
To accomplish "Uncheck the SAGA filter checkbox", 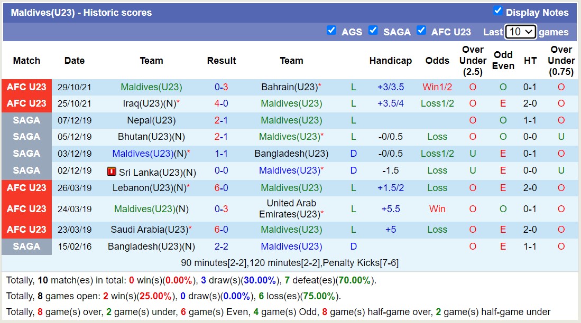I will 373,31.
